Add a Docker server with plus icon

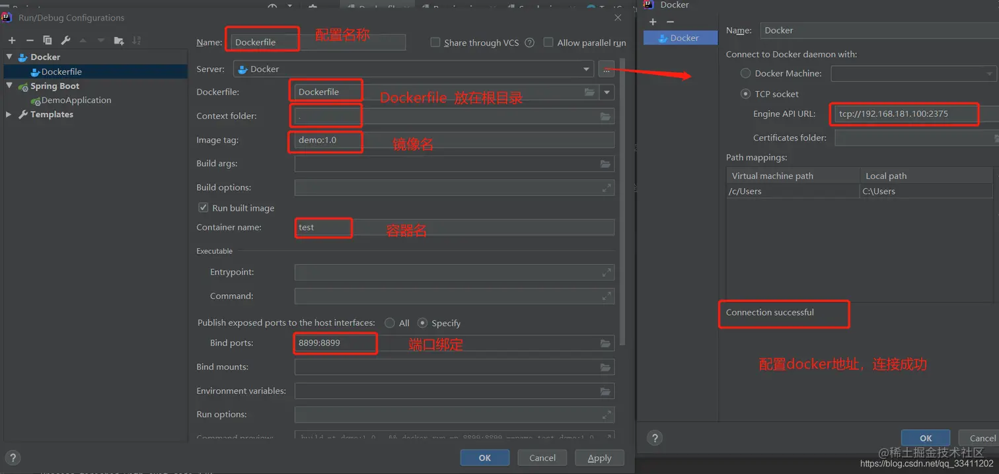(x=653, y=22)
